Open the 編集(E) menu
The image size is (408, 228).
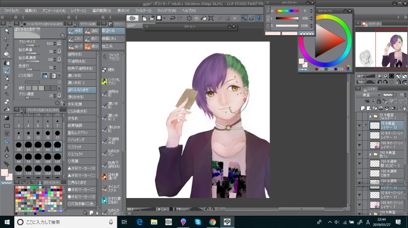click(31, 11)
